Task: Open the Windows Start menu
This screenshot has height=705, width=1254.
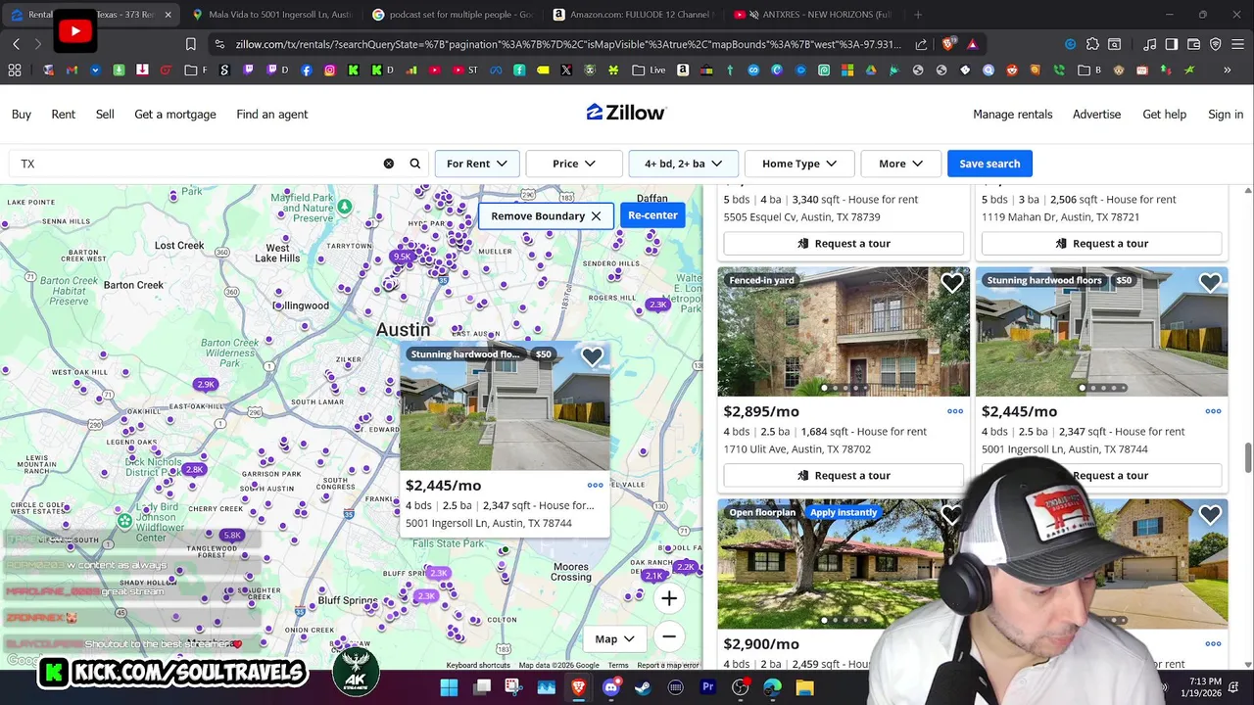Action: pyautogui.click(x=449, y=687)
